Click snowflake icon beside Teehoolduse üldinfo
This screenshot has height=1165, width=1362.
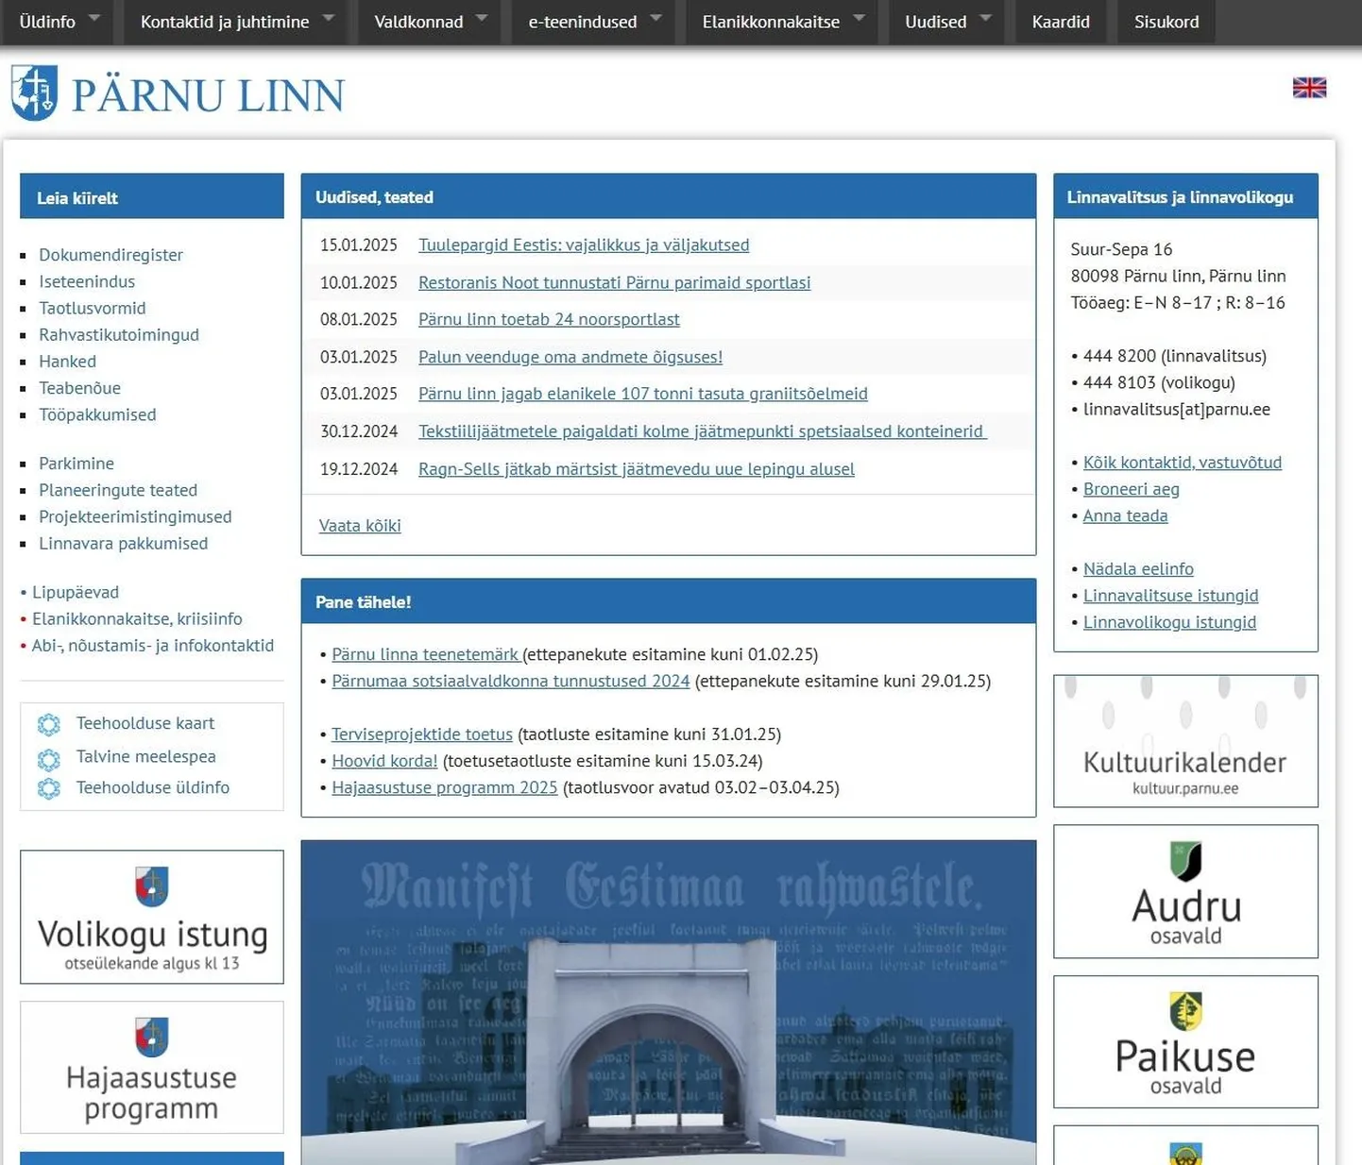49,788
